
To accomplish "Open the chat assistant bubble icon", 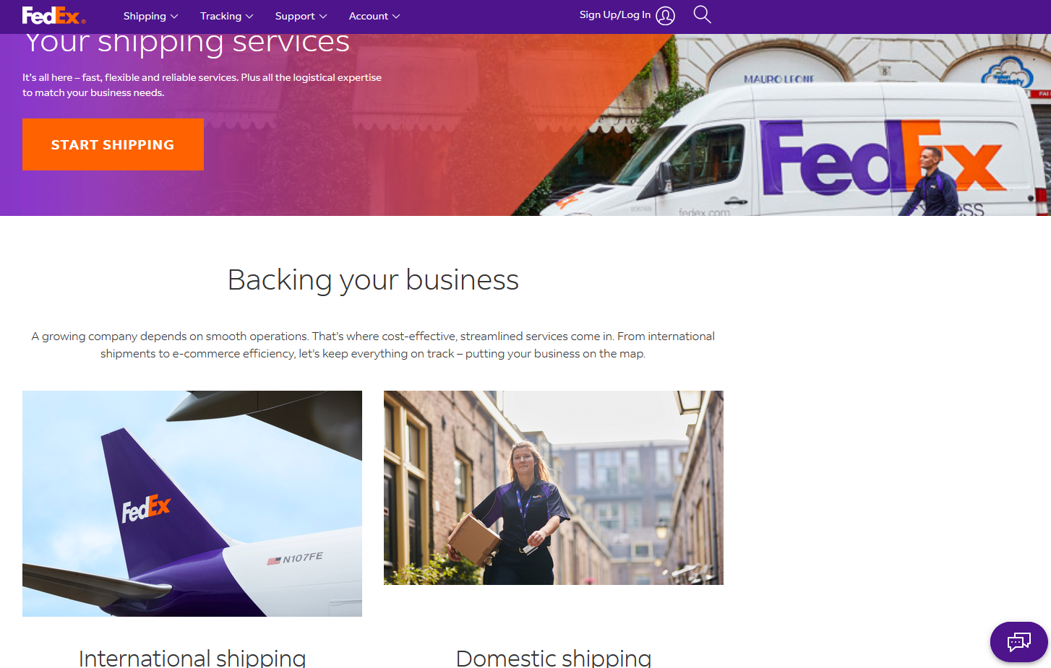I will pos(1019,642).
